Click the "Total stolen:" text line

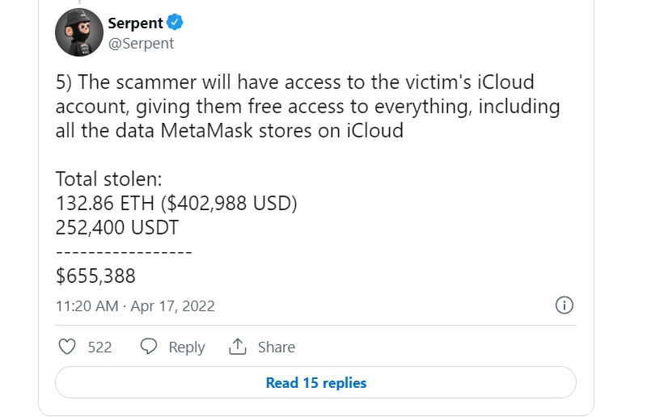[x=108, y=179]
